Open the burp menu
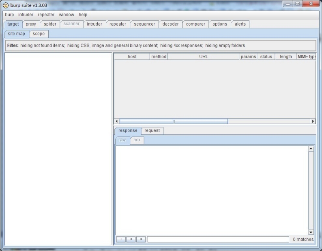 [9, 15]
